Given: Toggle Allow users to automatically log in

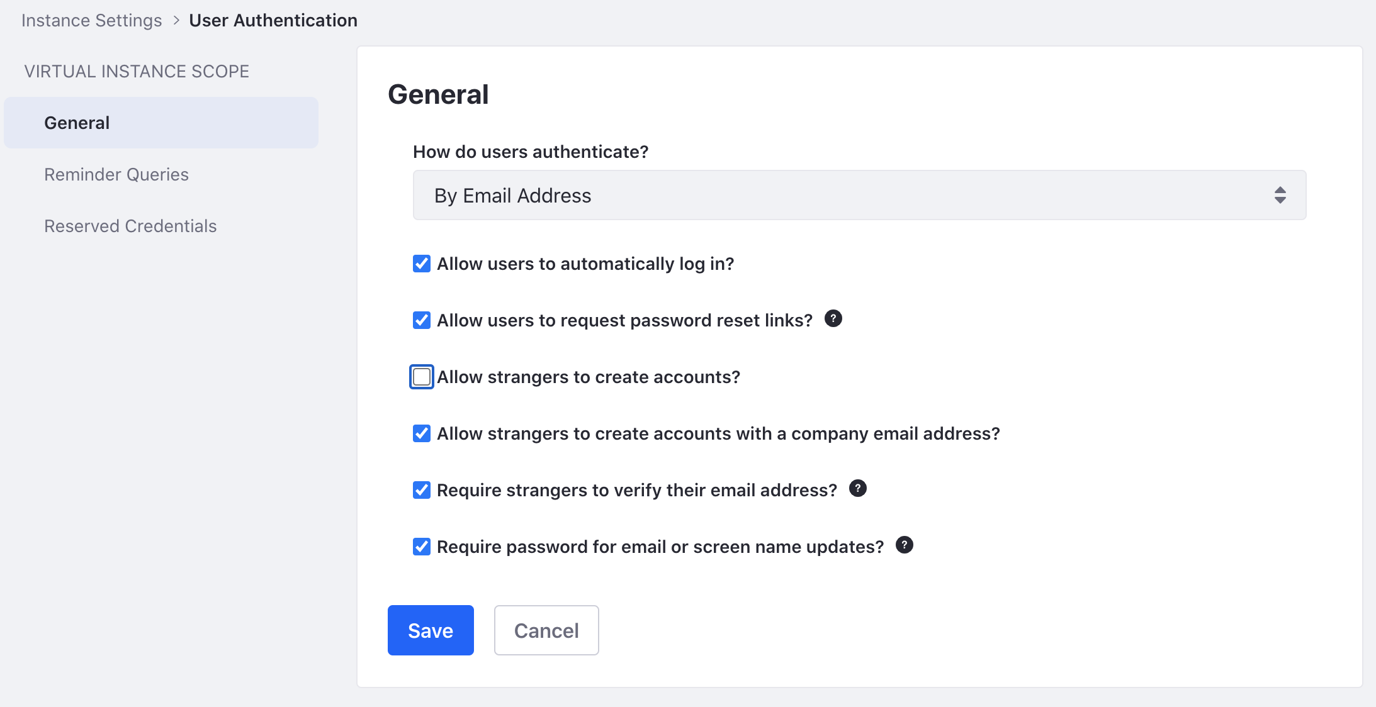Looking at the screenshot, I should (x=420, y=262).
